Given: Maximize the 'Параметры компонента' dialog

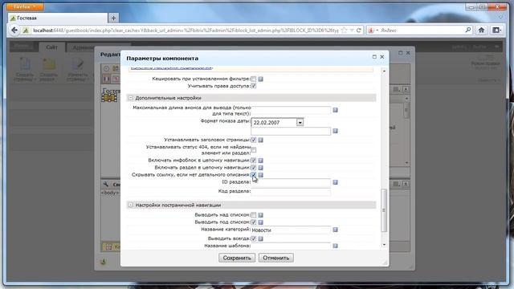Looking at the screenshot, I should pyautogui.click(x=374, y=57).
